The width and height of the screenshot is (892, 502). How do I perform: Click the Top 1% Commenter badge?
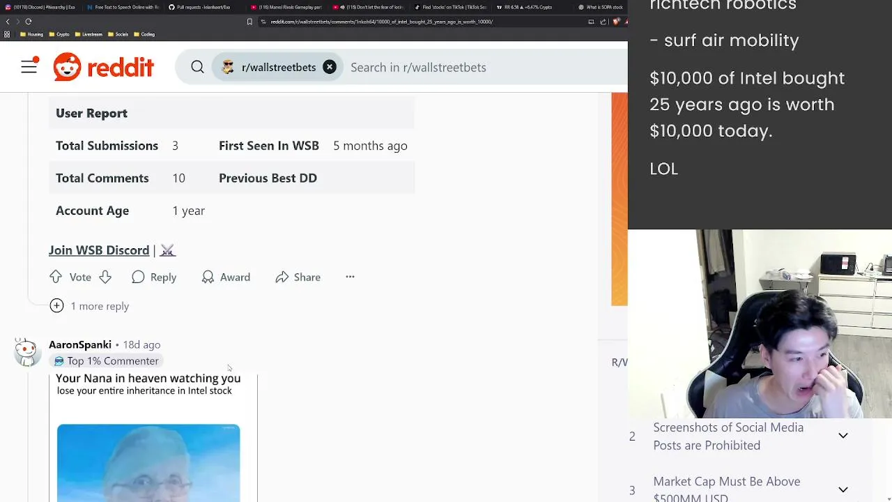107,361
